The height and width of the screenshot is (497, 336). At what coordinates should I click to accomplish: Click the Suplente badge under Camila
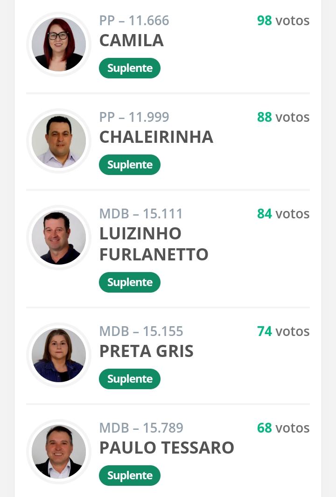(x=130, y=68)
